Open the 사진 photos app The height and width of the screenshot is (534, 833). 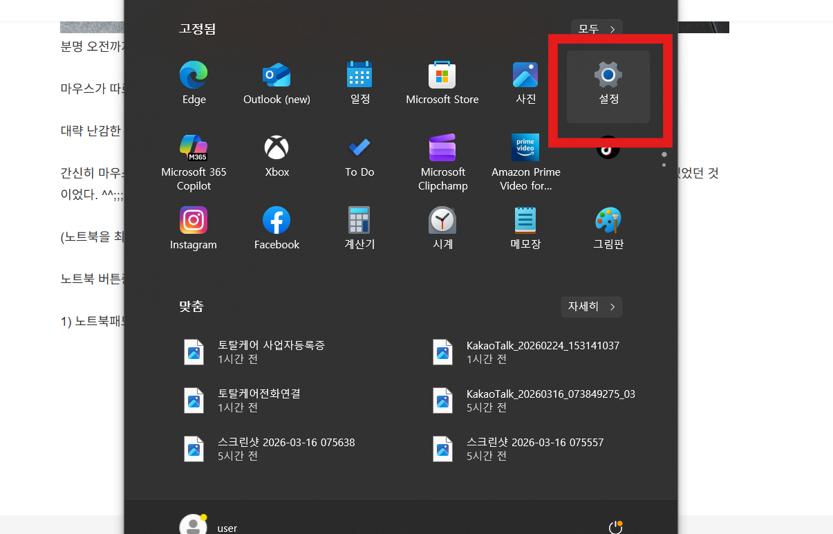pos(525,84)
